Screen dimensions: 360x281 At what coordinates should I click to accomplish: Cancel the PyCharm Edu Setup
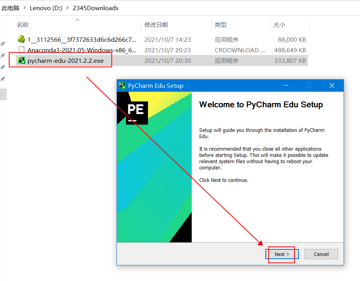(x=321, y=254)
